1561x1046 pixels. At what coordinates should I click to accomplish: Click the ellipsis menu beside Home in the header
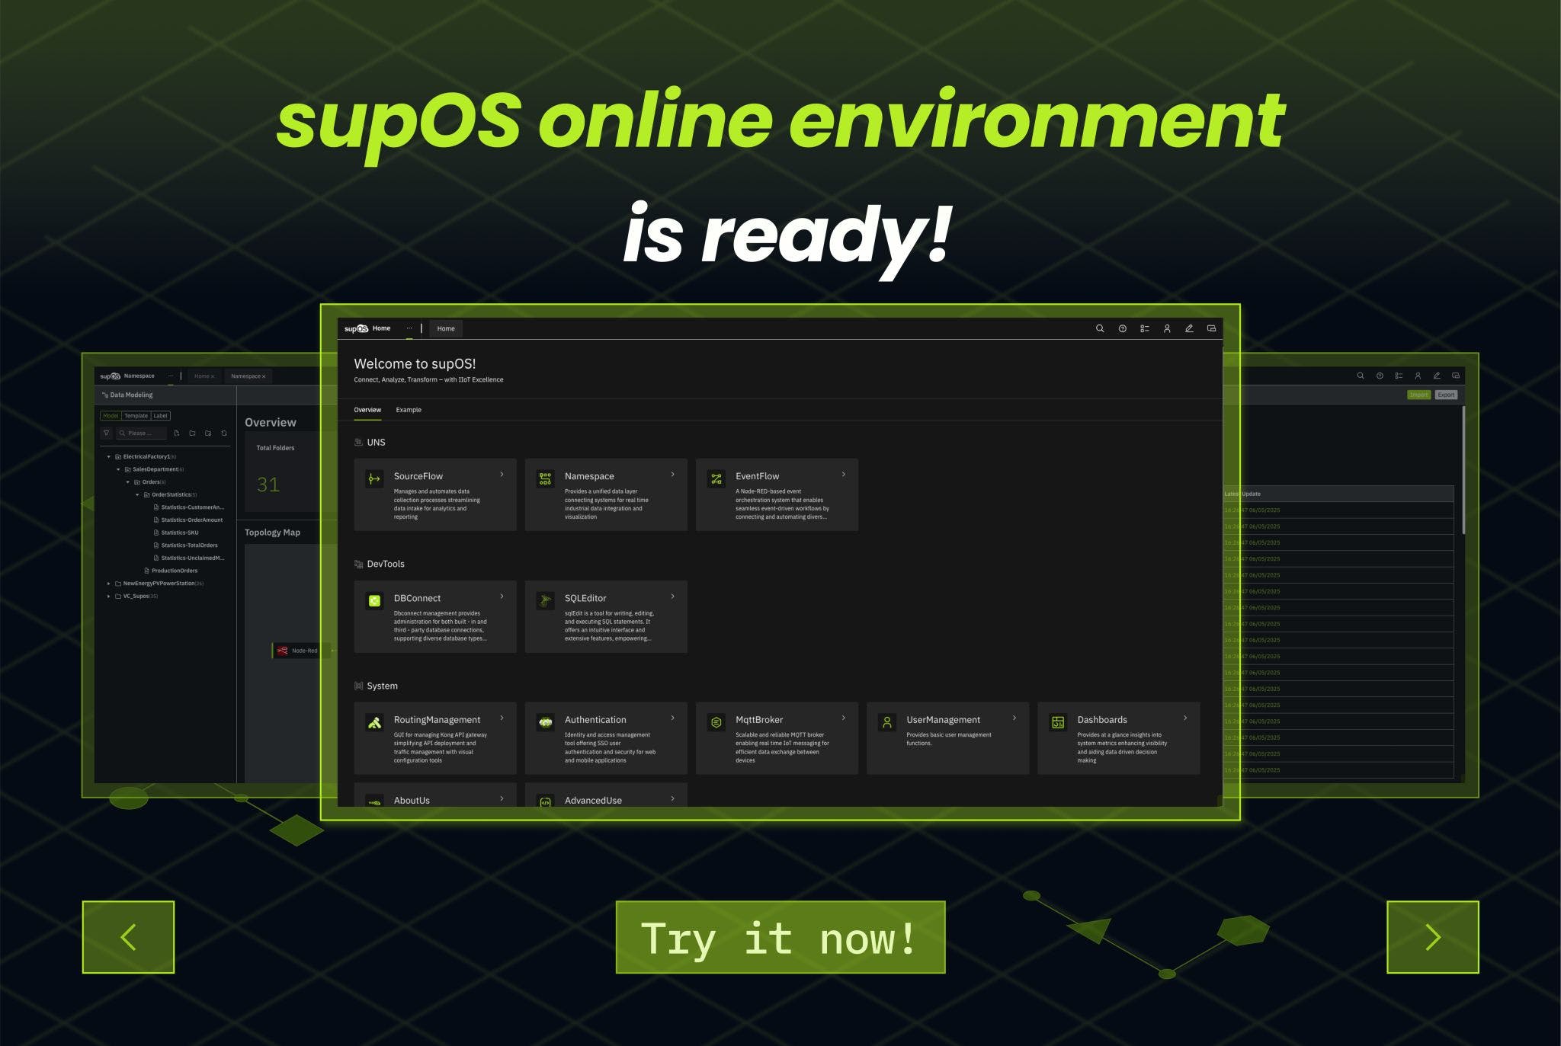point(409,328)
